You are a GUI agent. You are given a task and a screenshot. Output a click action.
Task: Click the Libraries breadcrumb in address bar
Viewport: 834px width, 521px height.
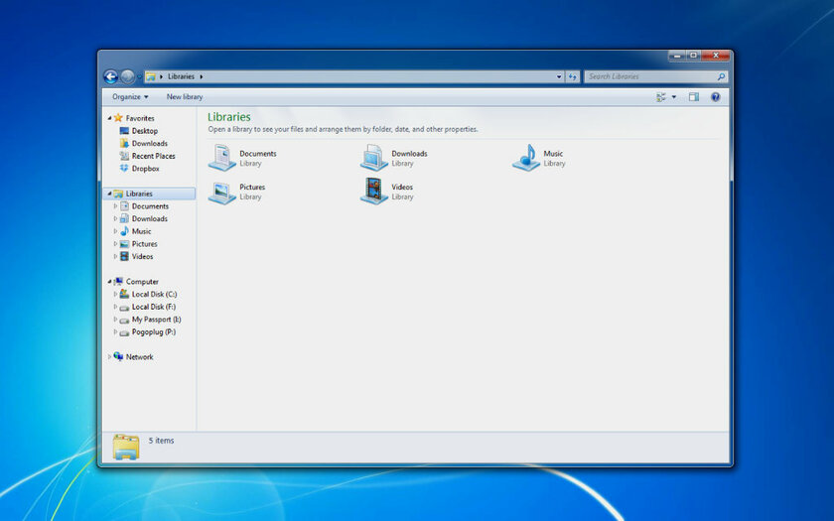181,76
